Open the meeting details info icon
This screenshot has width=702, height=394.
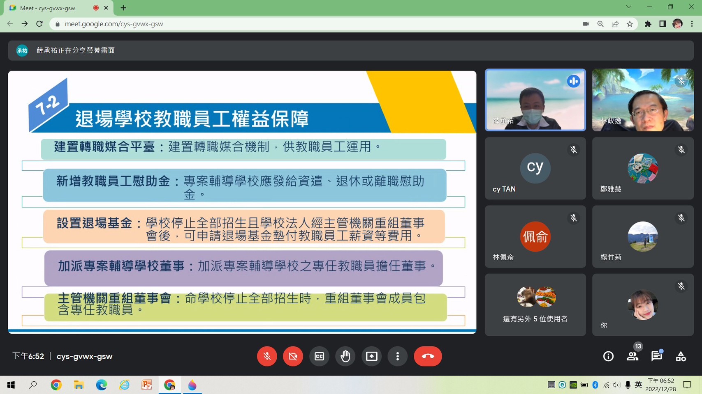tap(608, 356)
